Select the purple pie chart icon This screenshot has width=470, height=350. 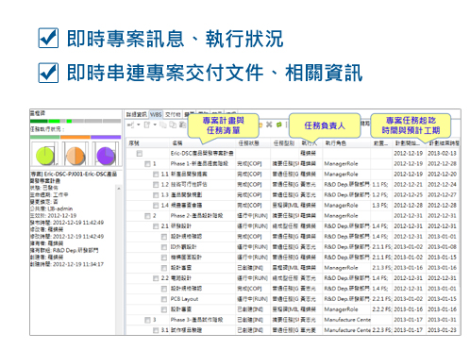coord(106,156)
